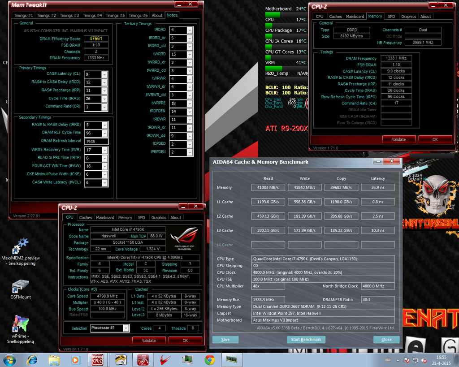Open the CAS# Latency (CL) dropdown

pyautogui.click(x=104, y=75)
